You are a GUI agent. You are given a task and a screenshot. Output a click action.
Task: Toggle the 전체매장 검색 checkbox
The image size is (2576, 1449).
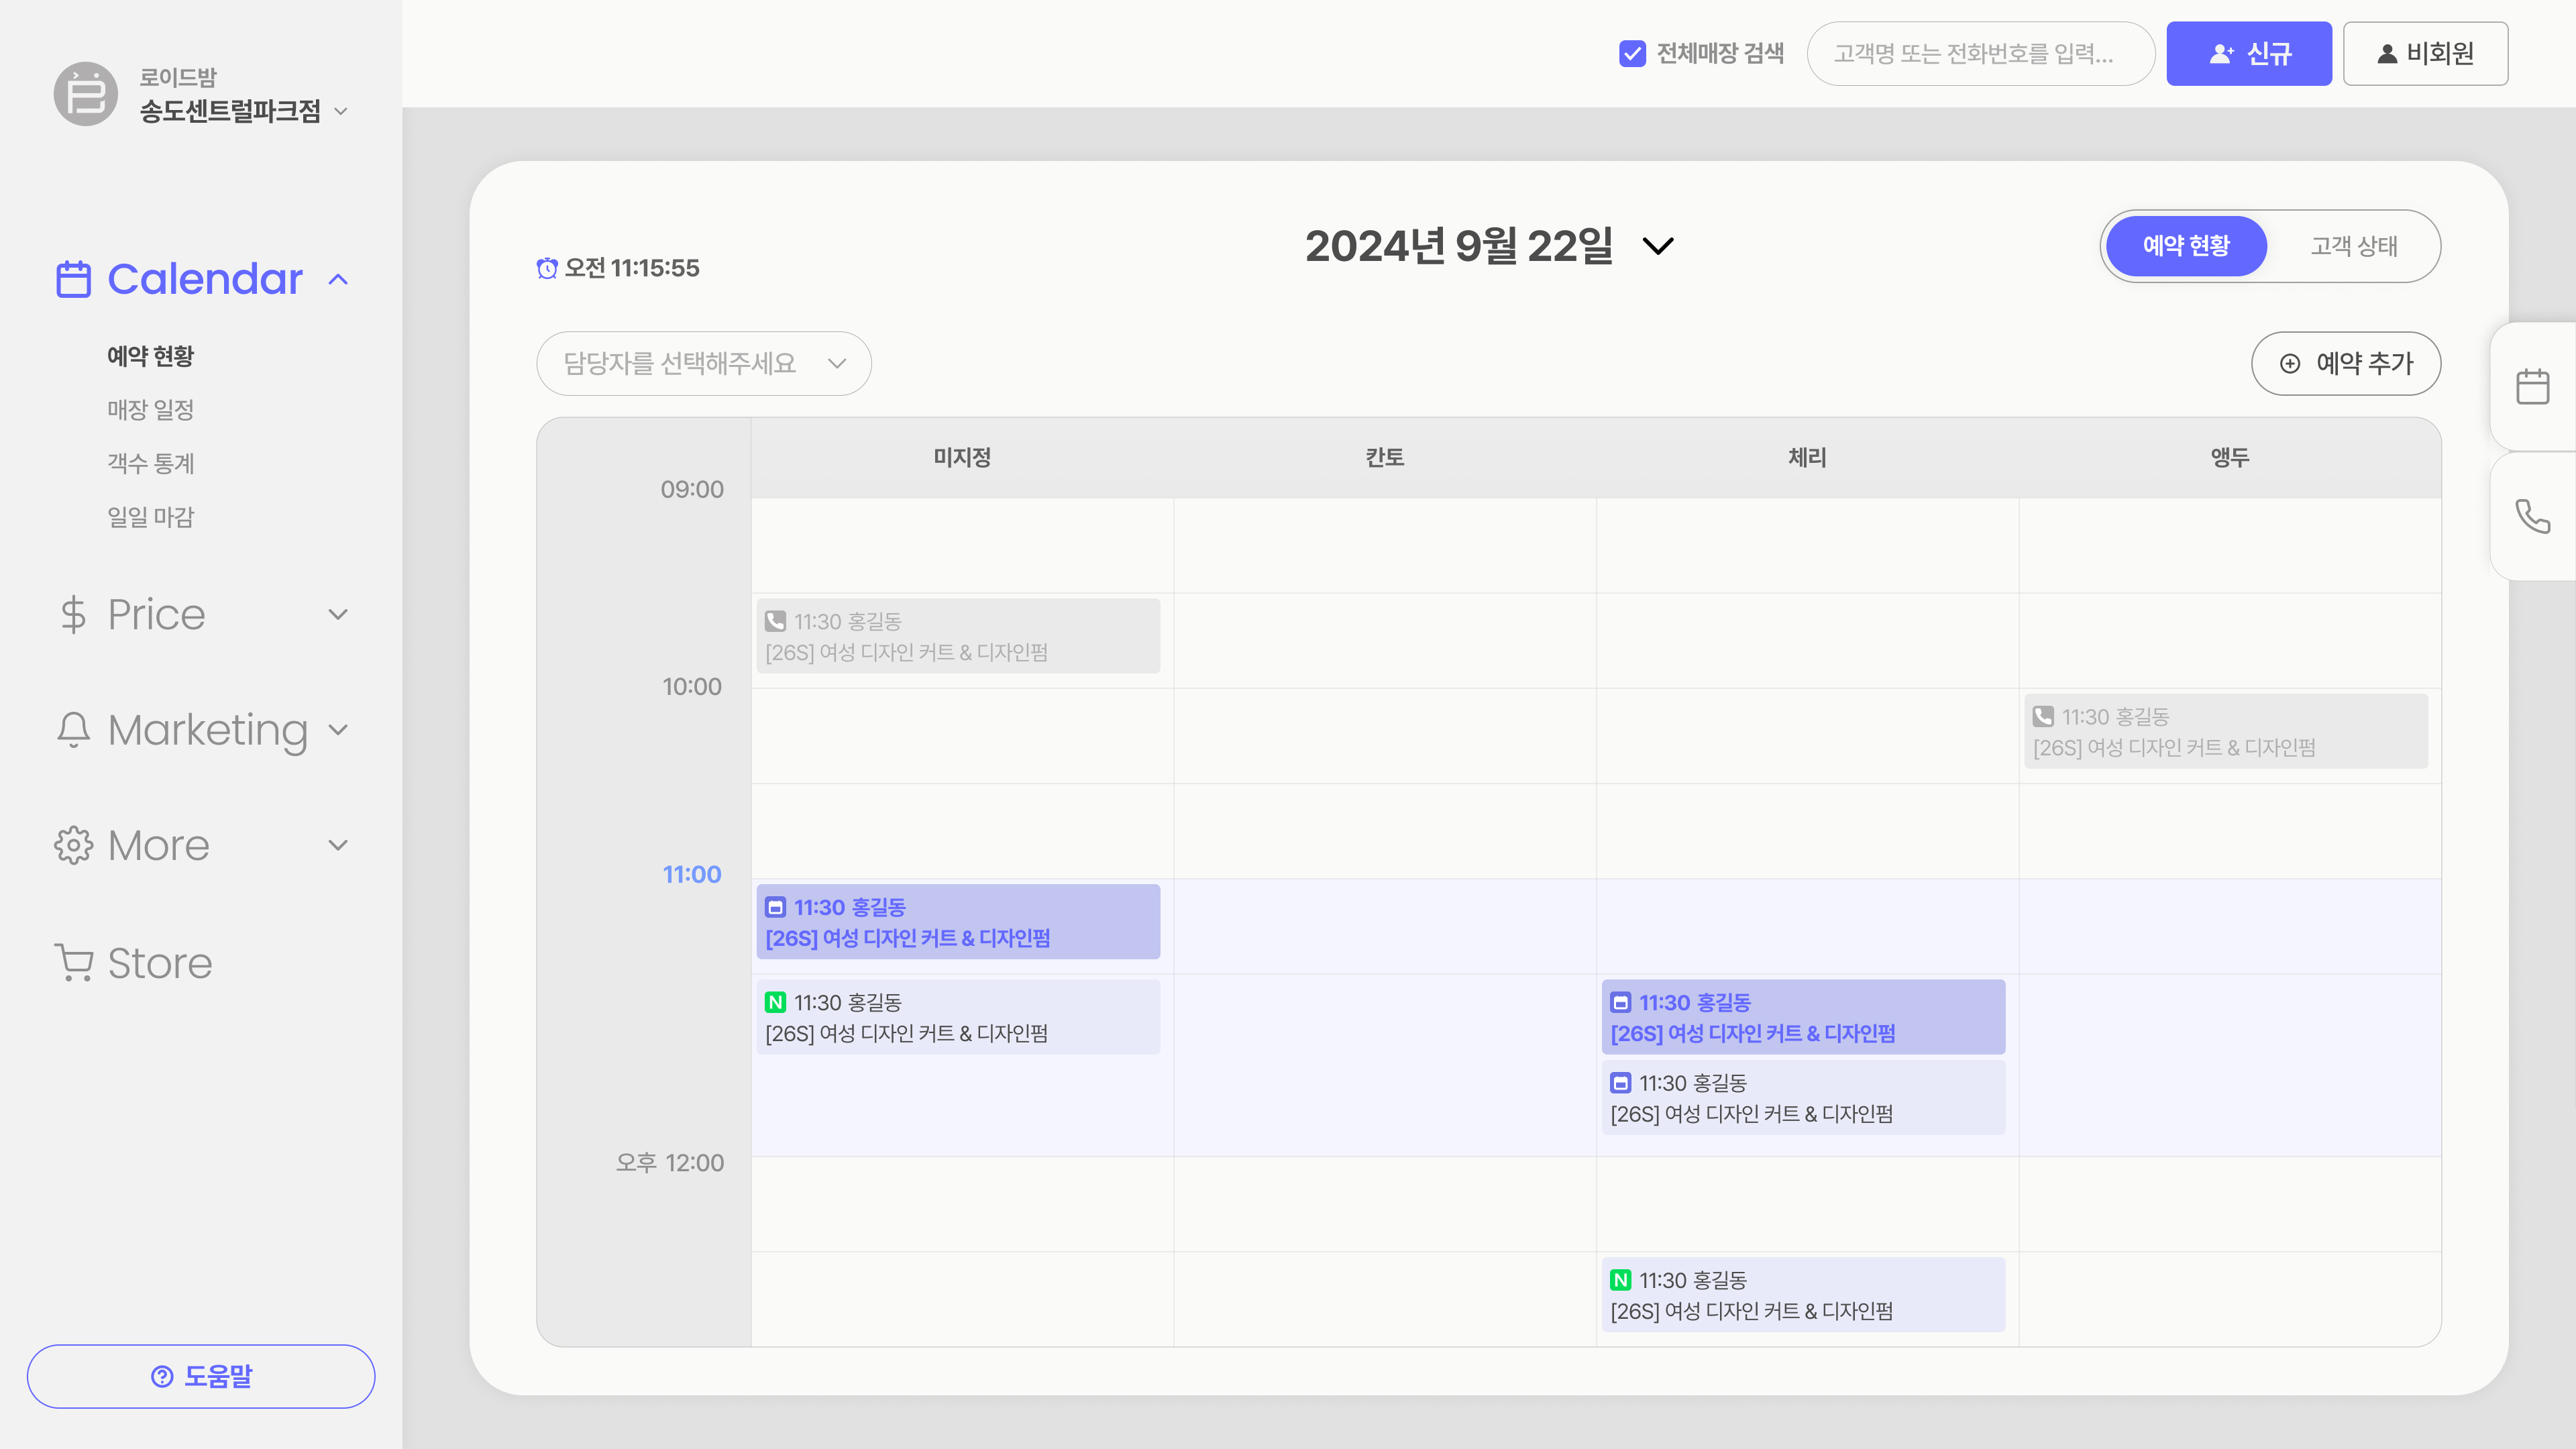pyautogui.click(x=1632, y=53)
